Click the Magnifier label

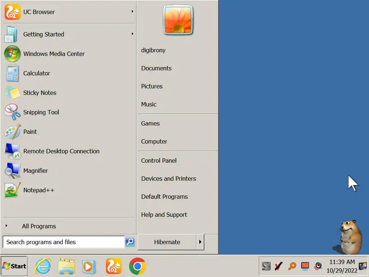click(x=36, y=171)
